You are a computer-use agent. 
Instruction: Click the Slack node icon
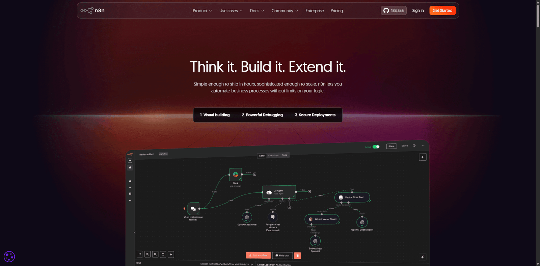pyautogui.click(x=236, y=175)
